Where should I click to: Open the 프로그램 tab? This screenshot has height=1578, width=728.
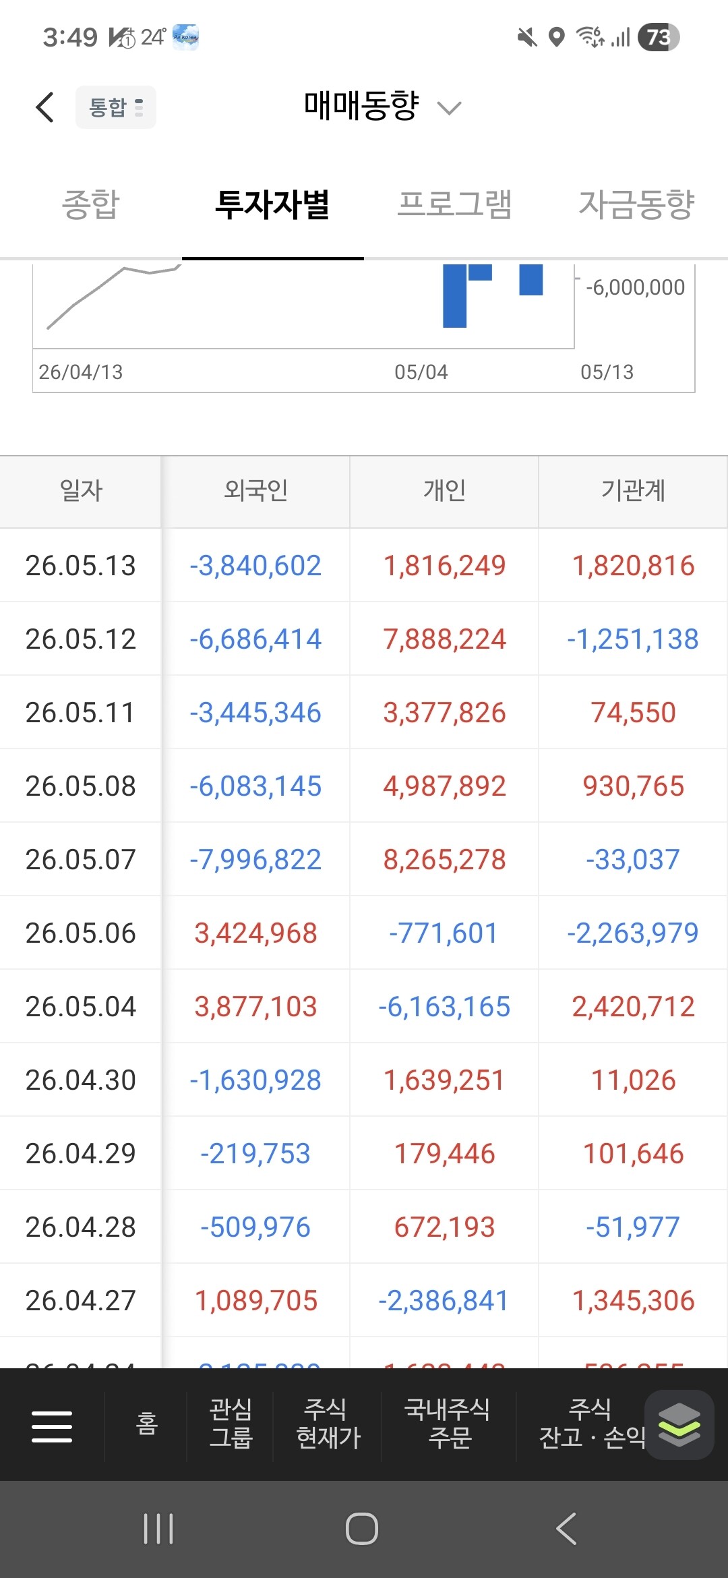tap(454, 204)
